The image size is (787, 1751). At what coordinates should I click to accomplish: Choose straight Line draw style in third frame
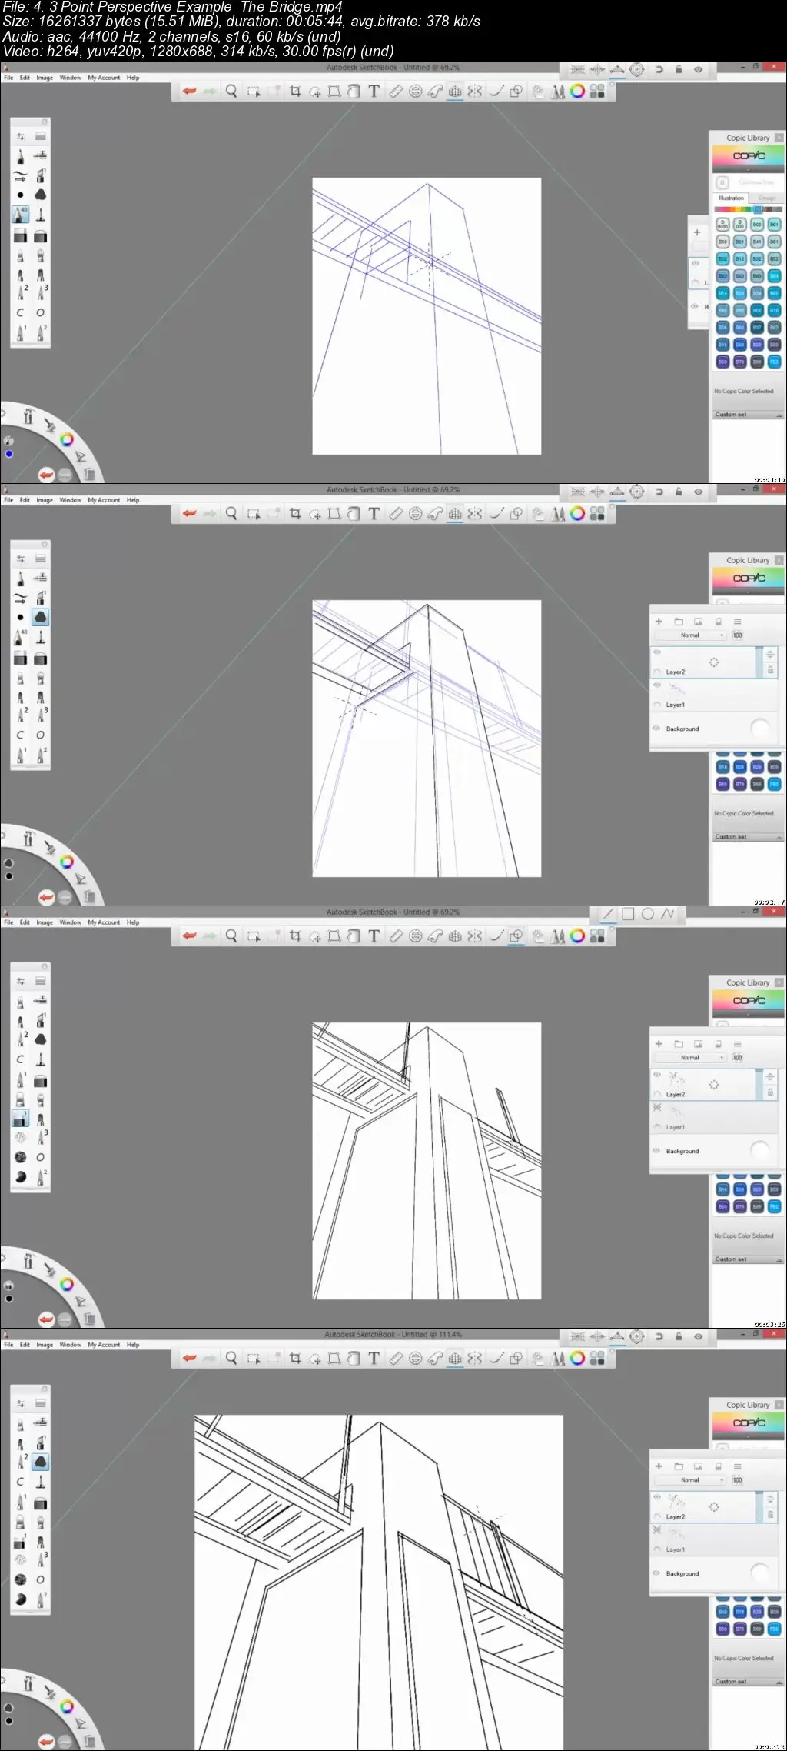point(608,914)
